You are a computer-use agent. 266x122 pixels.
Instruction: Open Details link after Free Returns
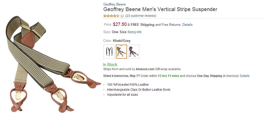pos(187,25)
